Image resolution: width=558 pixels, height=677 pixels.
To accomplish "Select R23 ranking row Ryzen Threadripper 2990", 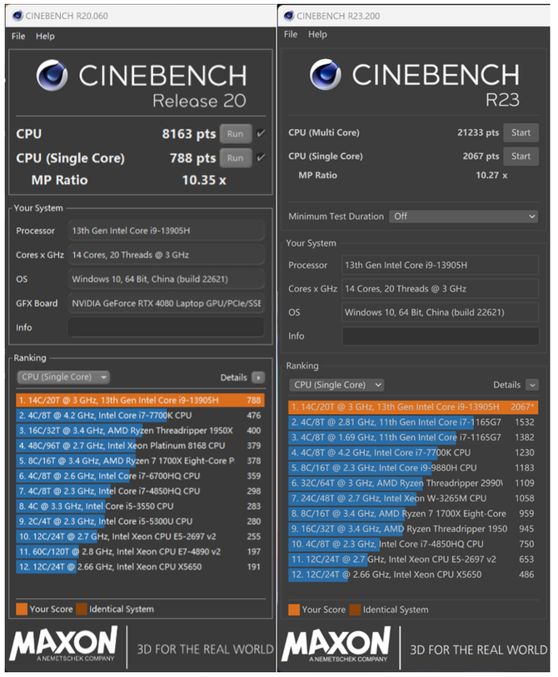I will [413, 483].
